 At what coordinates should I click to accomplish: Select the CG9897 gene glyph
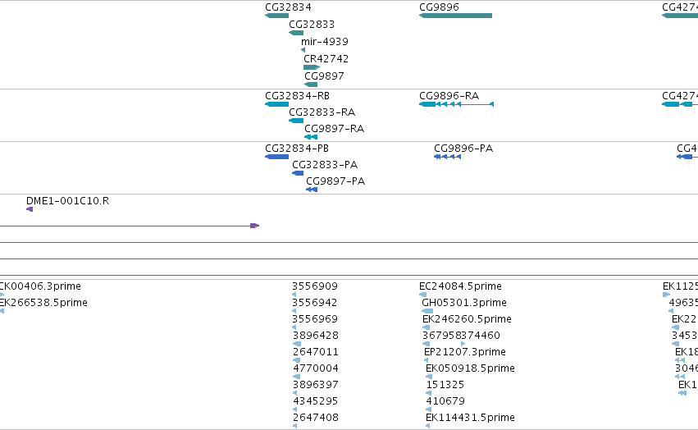coord(311,85)
